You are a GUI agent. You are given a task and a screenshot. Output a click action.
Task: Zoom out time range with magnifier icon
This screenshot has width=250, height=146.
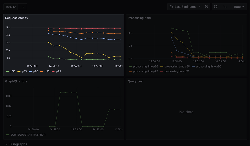pyautogui.click(x=207, y=7)
